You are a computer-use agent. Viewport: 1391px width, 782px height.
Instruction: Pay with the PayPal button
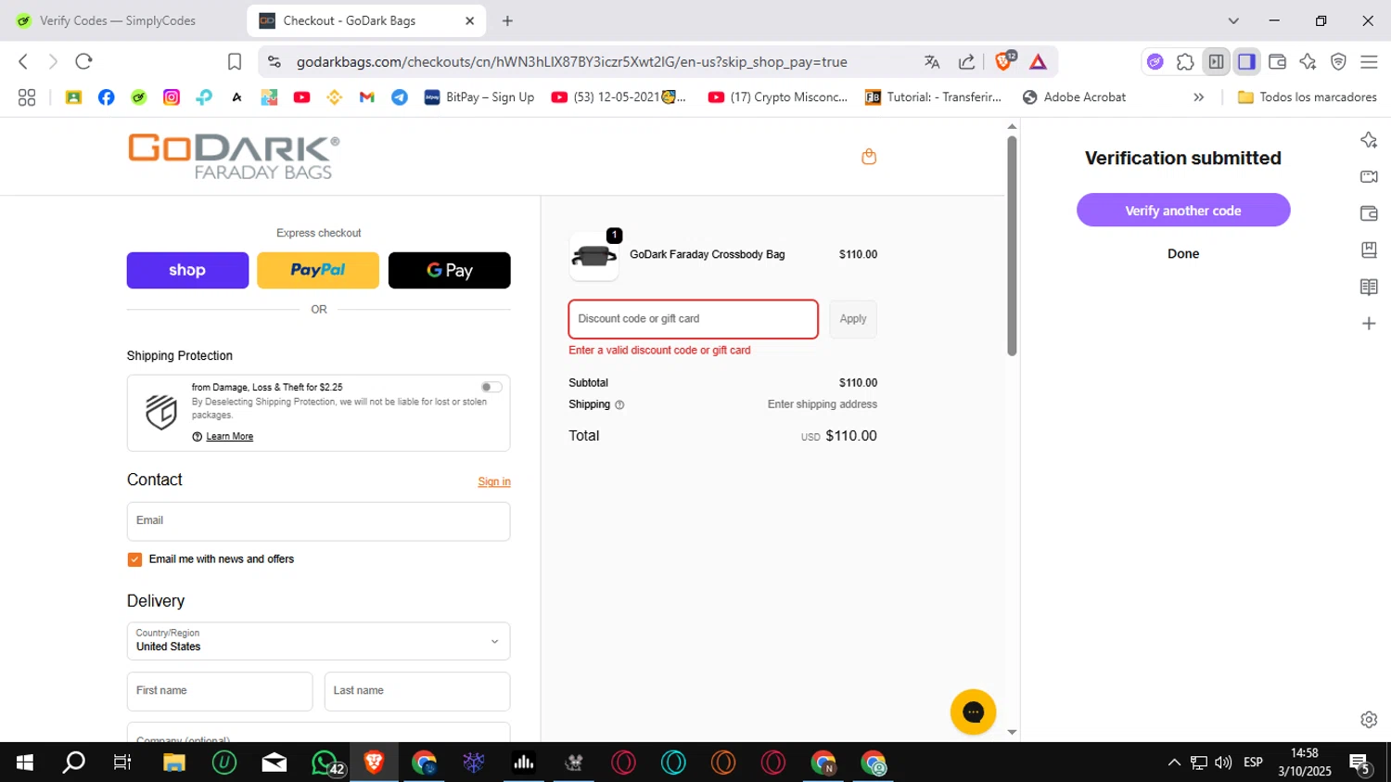(318, 270)
